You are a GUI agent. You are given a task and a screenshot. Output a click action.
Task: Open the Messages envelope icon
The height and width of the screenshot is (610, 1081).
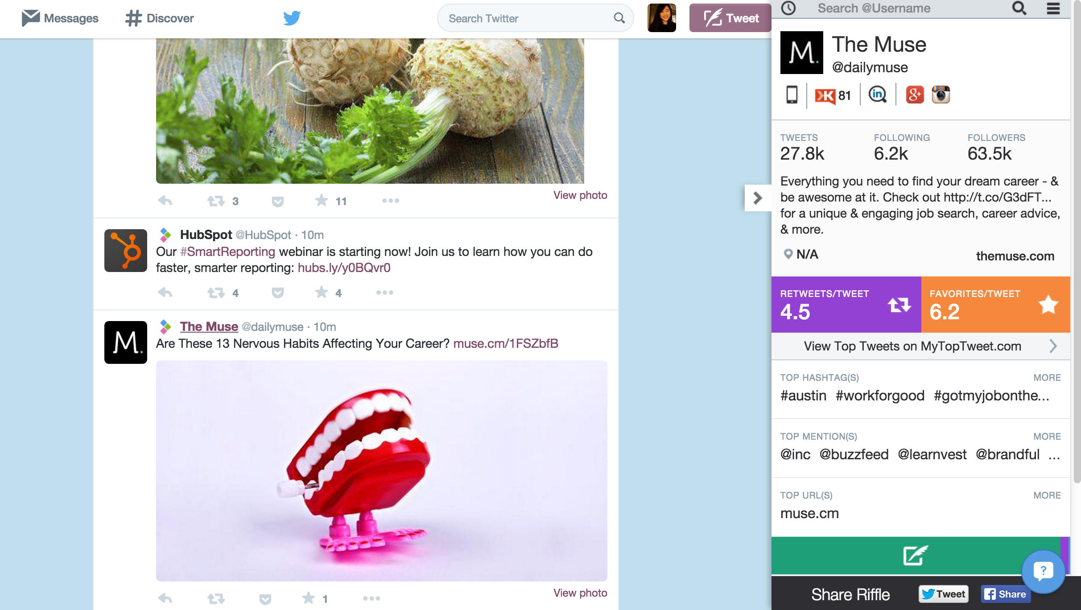click(x=31, y=18)
